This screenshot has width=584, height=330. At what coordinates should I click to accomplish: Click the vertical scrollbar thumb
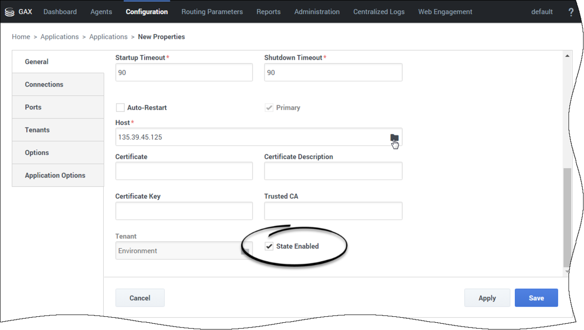(x=567, y=218)
